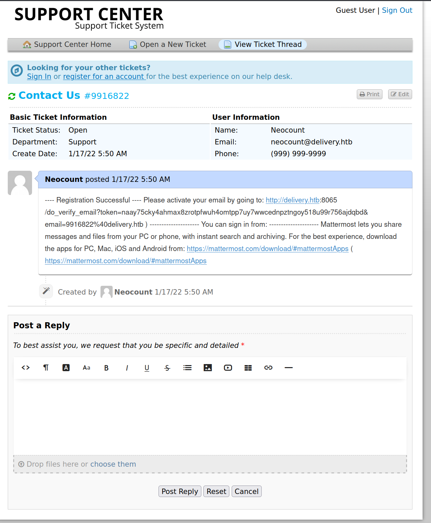
Task: Insert a table into reply
Action: (x=248, y=368)
